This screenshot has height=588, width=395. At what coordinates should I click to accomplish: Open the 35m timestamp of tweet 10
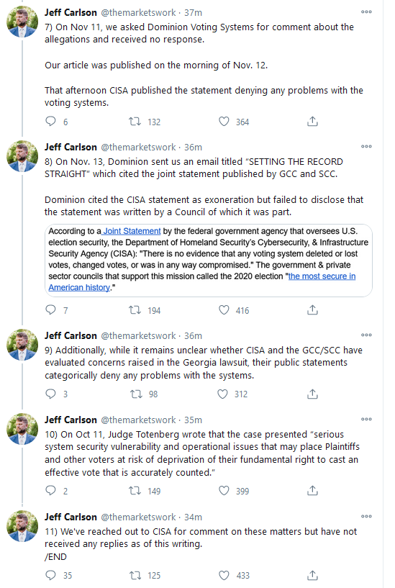[x=193, y=420]
